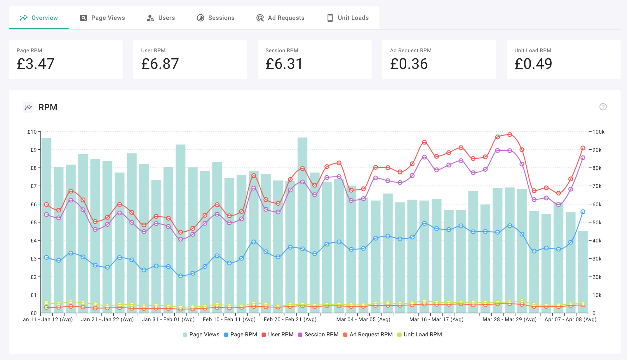
Task: Click the Overview sparkline icon
Action: click(x=24, y=18)
